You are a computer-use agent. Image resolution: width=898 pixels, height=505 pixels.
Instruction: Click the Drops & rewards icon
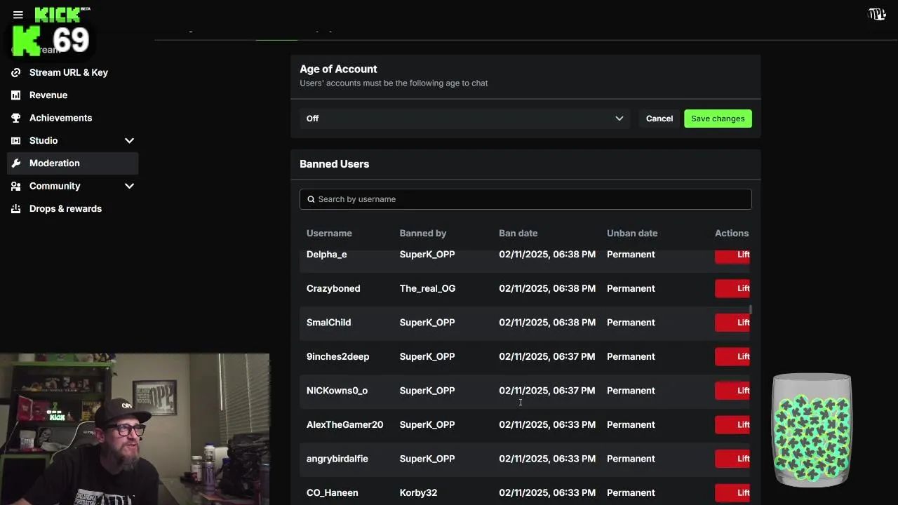point(16,209)
